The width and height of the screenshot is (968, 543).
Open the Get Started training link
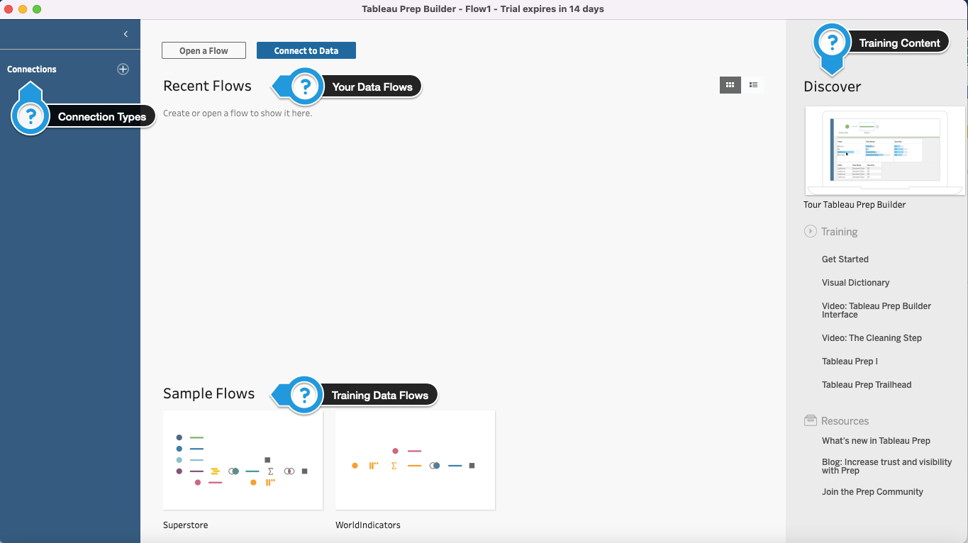tap(845, 259)
